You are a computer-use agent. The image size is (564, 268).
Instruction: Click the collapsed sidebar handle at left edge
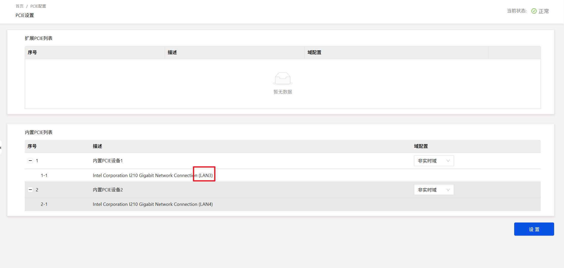pos(1,147)
